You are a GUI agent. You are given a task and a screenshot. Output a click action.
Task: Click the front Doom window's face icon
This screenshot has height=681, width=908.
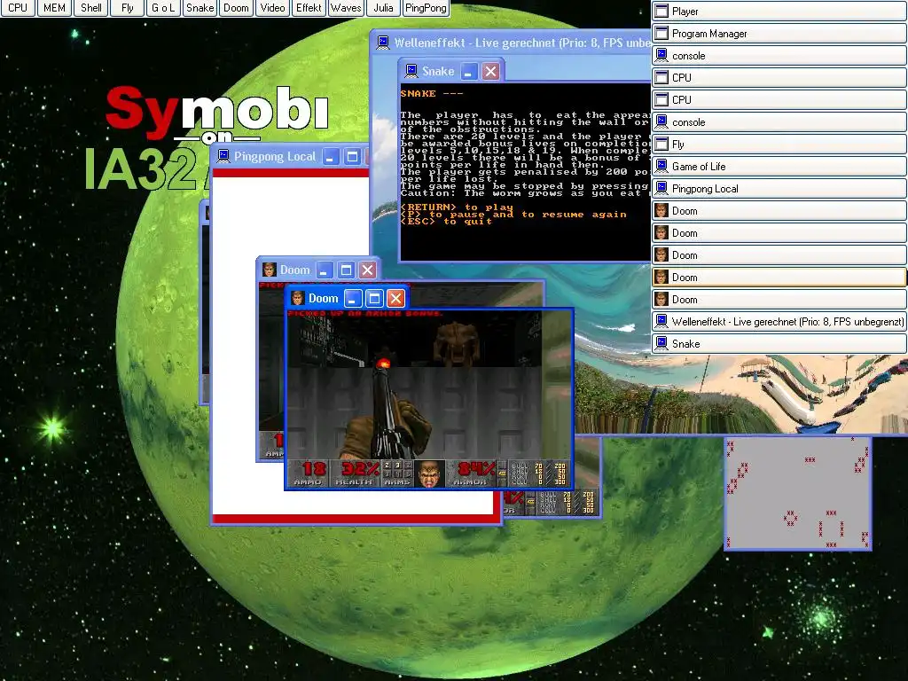pos(298,298)
